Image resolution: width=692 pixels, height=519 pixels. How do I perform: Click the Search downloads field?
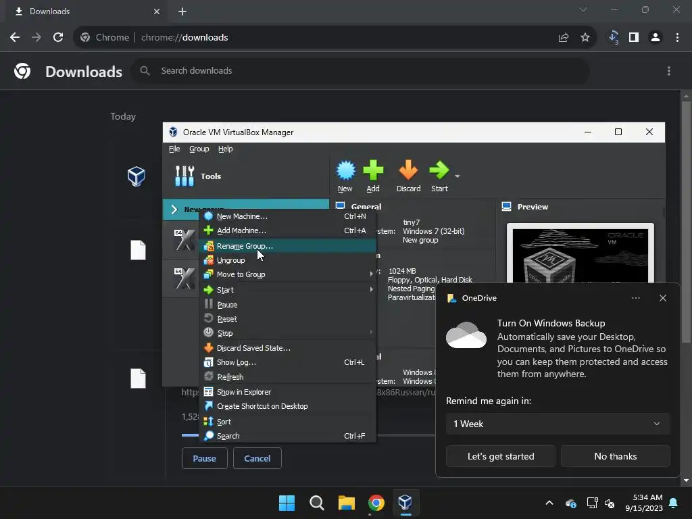360,70
